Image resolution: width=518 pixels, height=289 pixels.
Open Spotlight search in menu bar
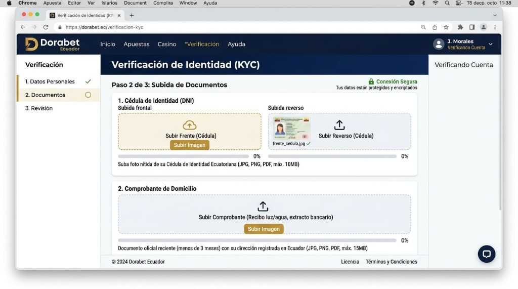coord(447,3)
